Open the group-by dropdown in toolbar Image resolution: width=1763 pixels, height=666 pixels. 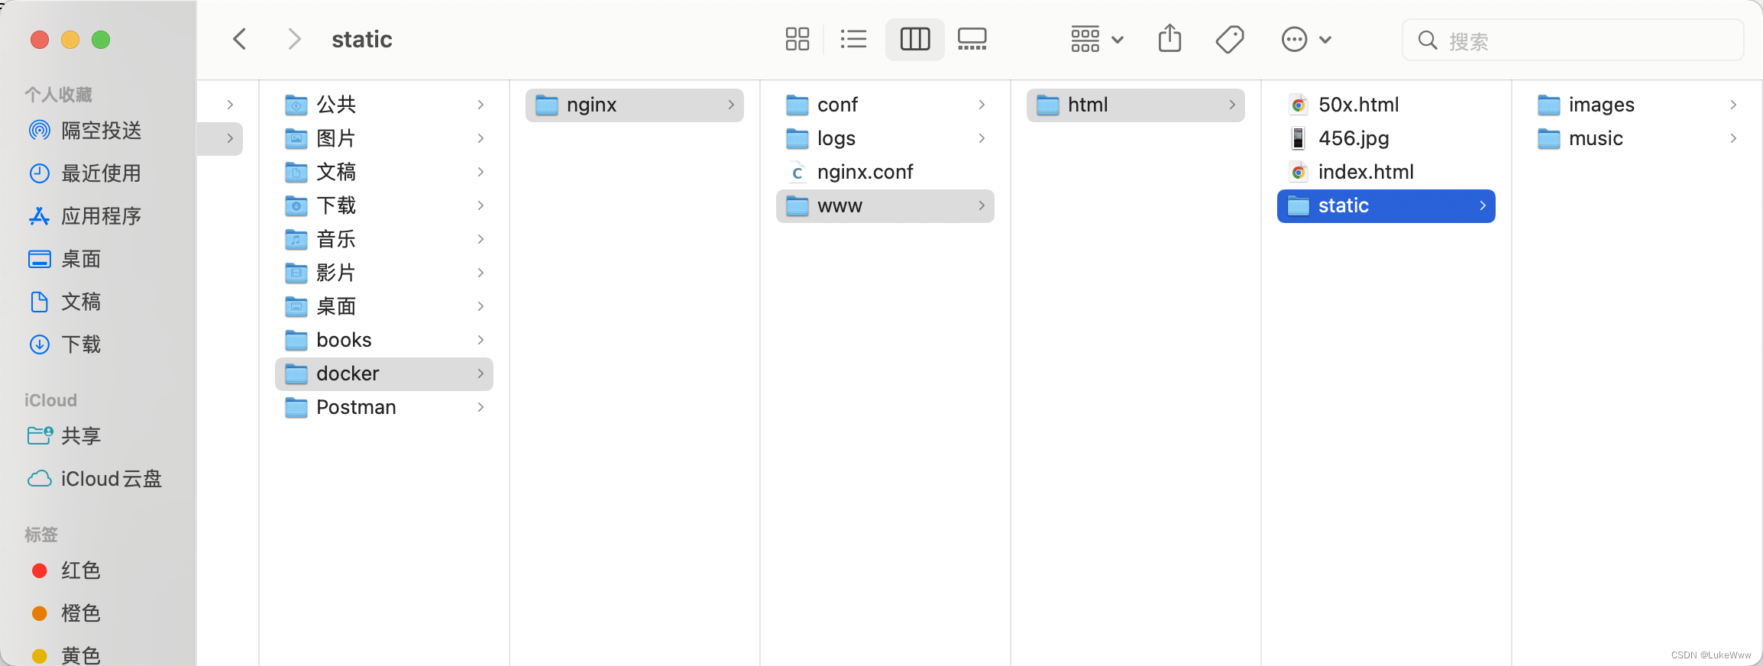1097,39
